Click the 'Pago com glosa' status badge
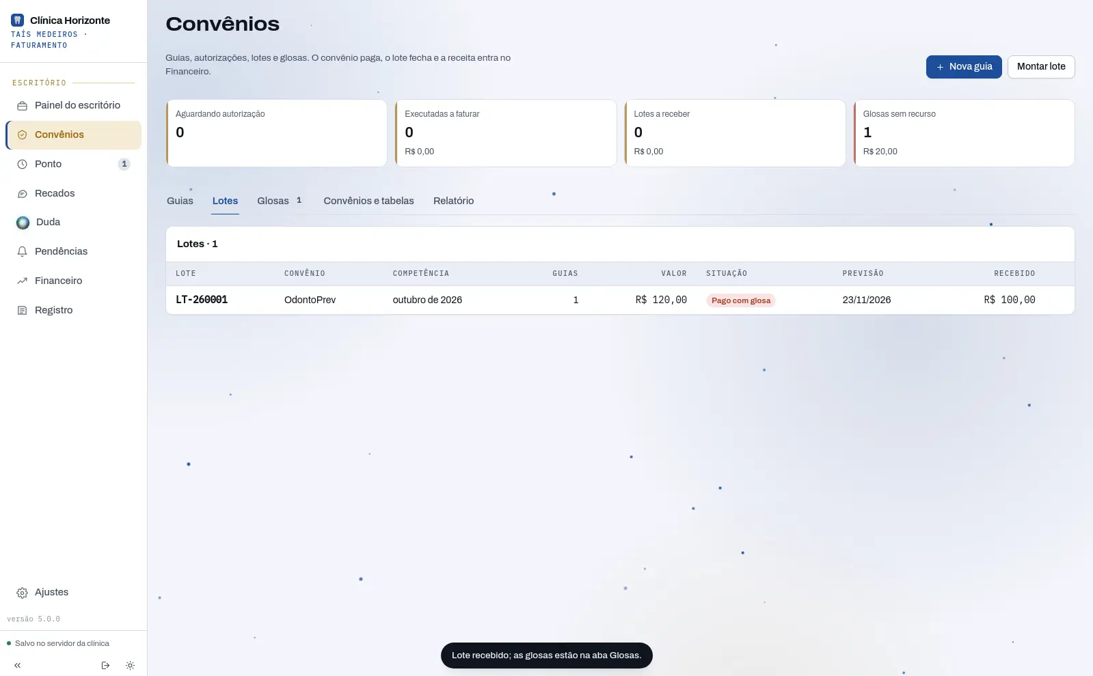Image resolution: width=1093 pixels, height=676 pixels. (x=741, y=300)
